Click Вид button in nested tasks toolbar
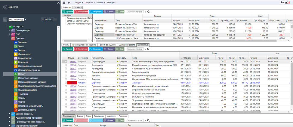Screen dimensions: 293x127 [x=120, y=49]
